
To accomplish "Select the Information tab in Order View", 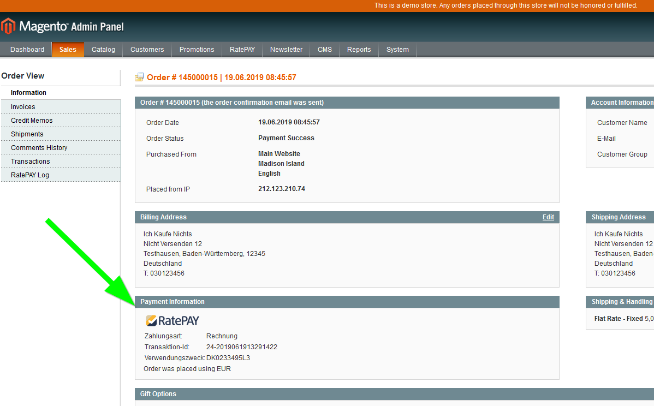I will coord(28,93).
